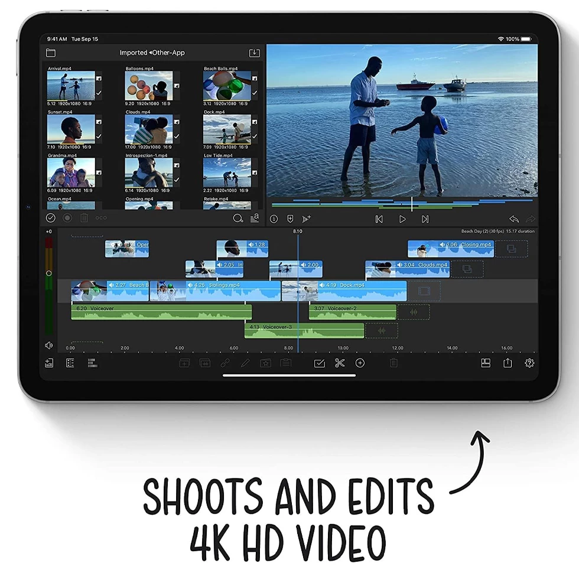Select the Clouds.mp4 clip on timeline
Image resolution: width=579 pixels, height=579 pixels.
(407, 269)
